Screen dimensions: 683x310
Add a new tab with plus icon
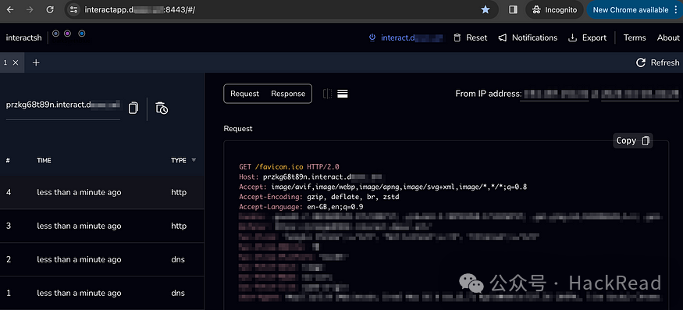36,62
